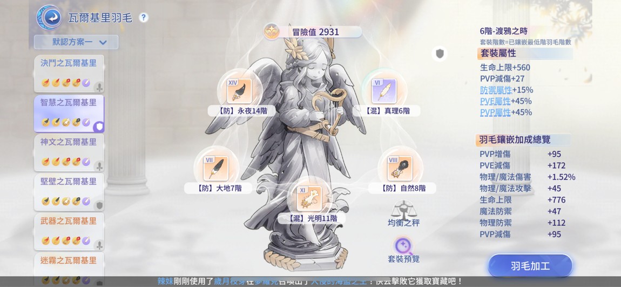Toggle the sword marker on 決鬥之瓦爾基里

tap(99, 87)
